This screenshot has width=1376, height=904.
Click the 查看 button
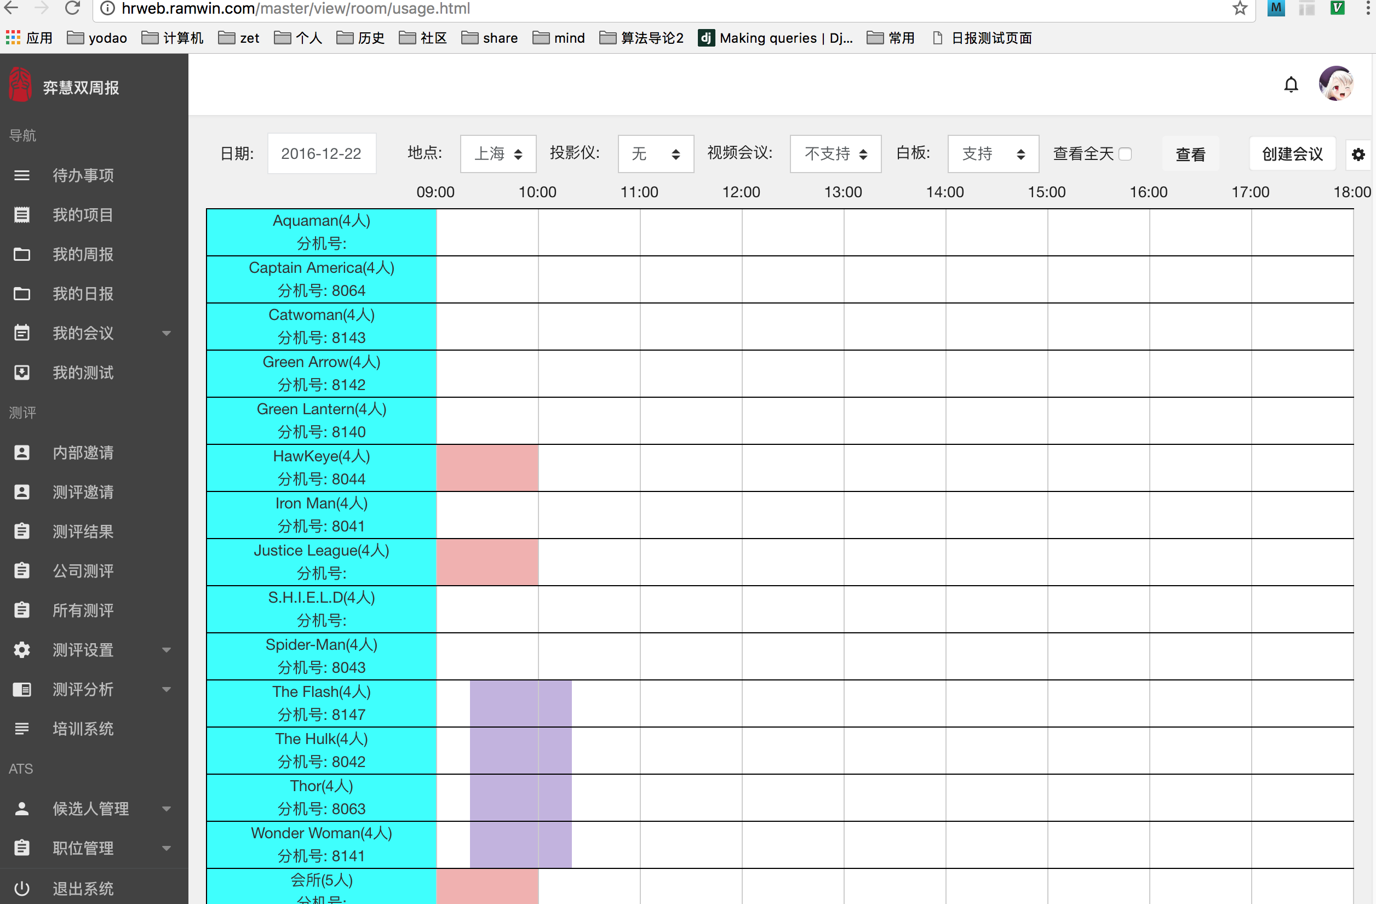pyautogui.click(x=1190, y=155)
